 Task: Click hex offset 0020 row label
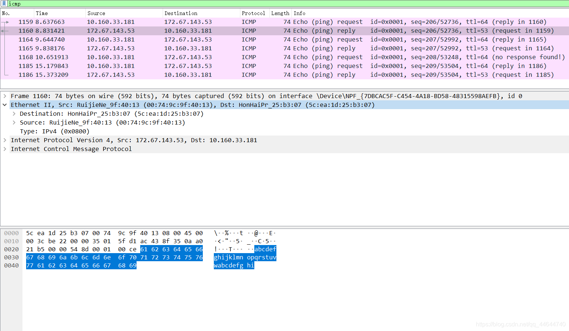tap(11, 249)
